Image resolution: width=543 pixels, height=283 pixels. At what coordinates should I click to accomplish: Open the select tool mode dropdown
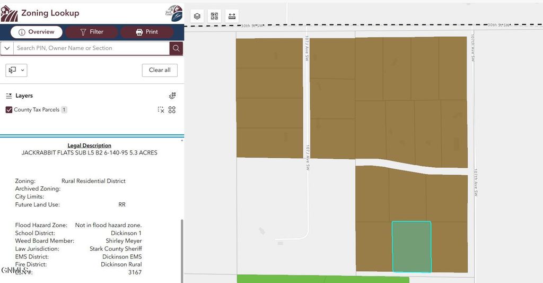(x=16, y=70)
